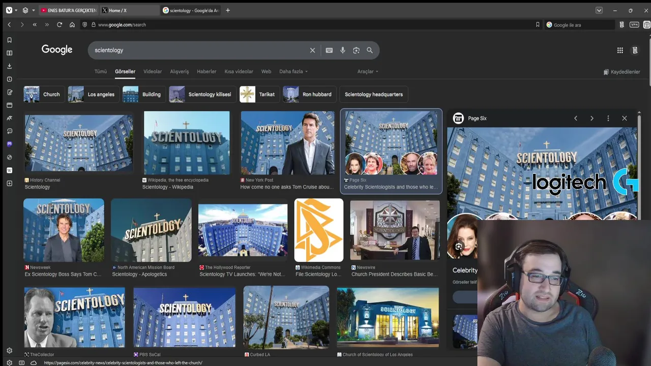Open the Vivaldi main menu icon

[x=9, y=10]
